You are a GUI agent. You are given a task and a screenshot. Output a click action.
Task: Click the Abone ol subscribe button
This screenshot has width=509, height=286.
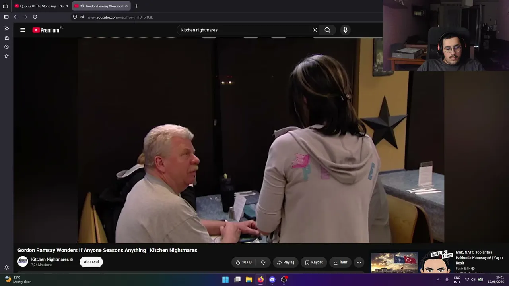click(91, 262)
